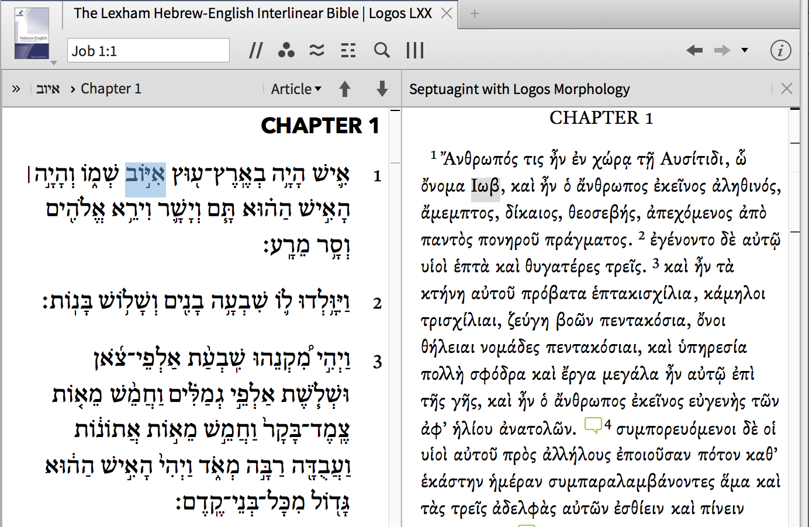Click the interlinear approximate-equals icon
This screenshot has width=809, height=527.
[x=317, y=50]
